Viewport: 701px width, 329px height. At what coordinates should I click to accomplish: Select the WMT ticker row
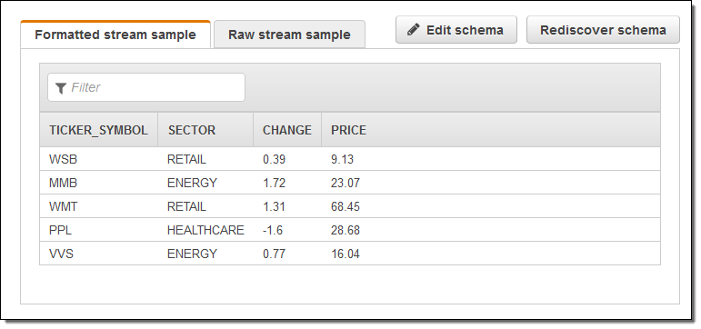[350, 206]
